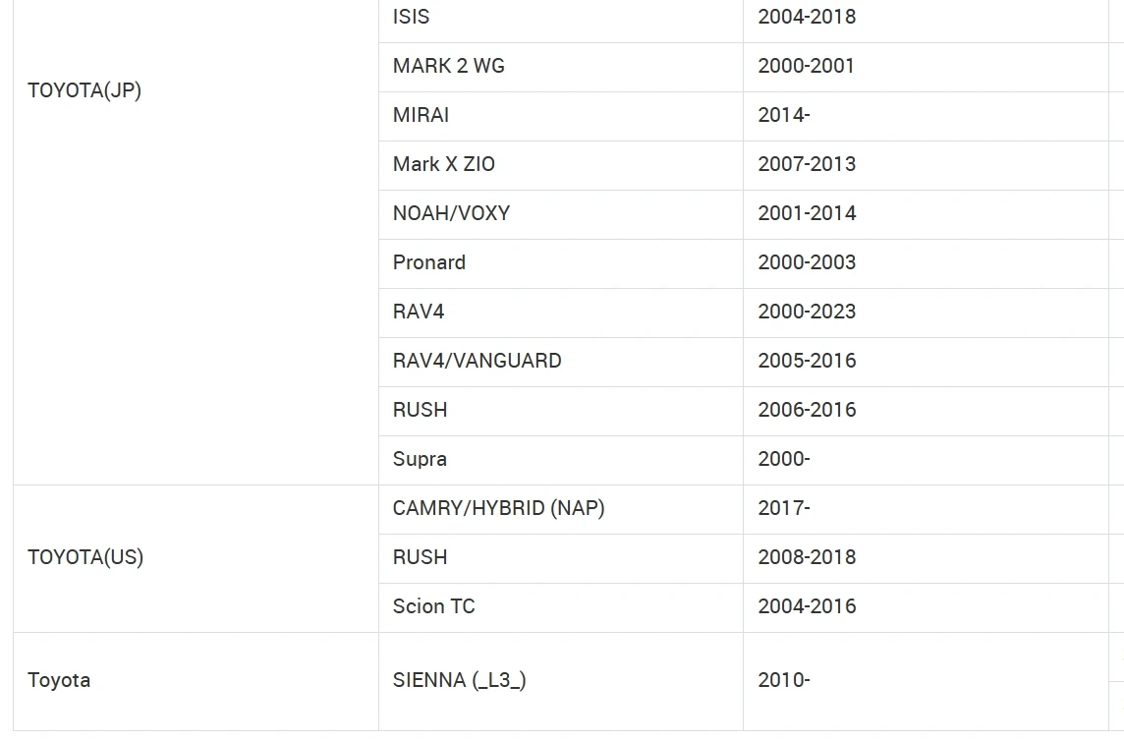Click the TOYOTA(US) brand cell
Screen dimensions: 1124x742
point(196,558)
